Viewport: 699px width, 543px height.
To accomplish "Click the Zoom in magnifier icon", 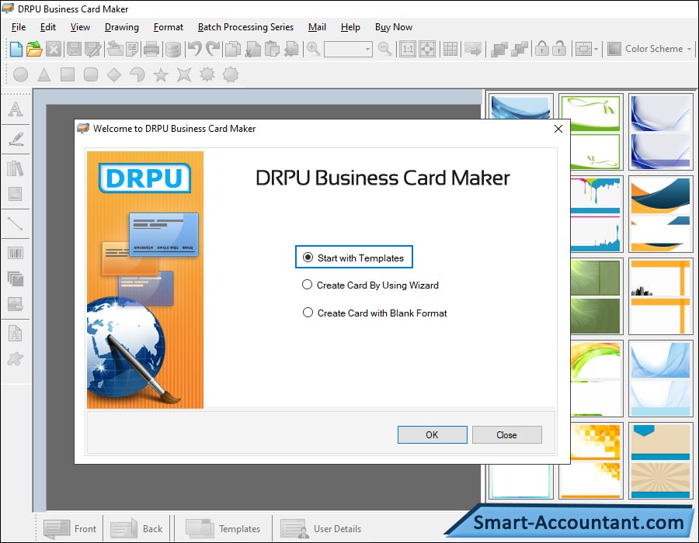I will [x=313, y=49].
